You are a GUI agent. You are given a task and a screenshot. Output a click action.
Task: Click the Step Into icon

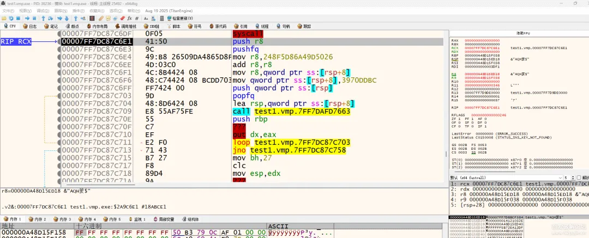(43, 19)
